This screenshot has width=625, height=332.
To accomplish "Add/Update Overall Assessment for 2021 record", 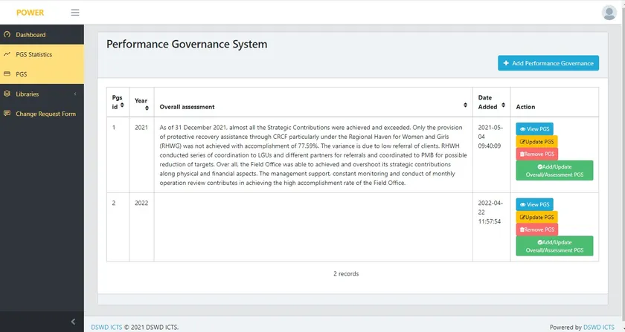I will tap(554, 170).
